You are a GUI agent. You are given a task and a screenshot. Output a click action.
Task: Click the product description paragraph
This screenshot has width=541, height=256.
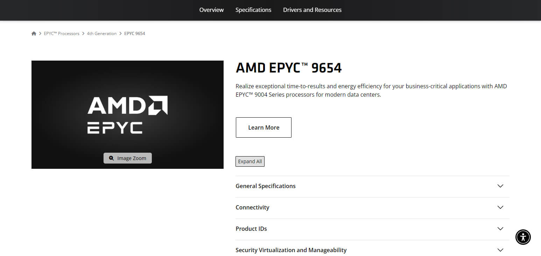[x=371, y=90]
